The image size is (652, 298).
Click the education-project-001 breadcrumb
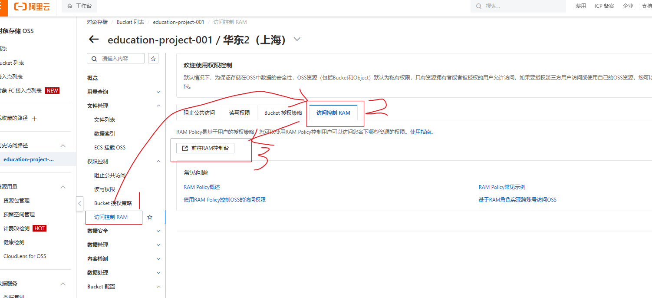click(x=178, y=22)
